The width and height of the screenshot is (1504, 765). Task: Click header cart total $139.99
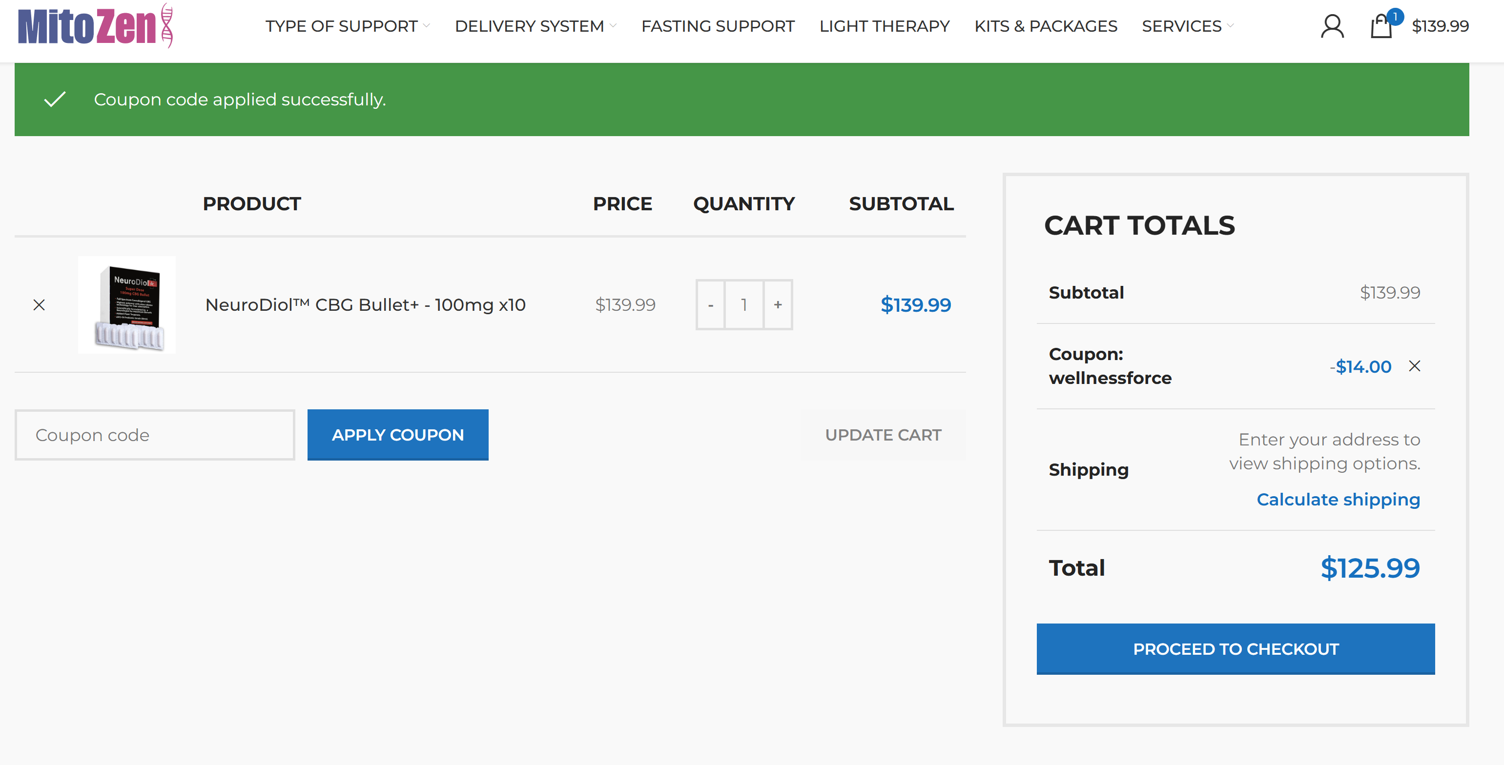(1440, 26)
